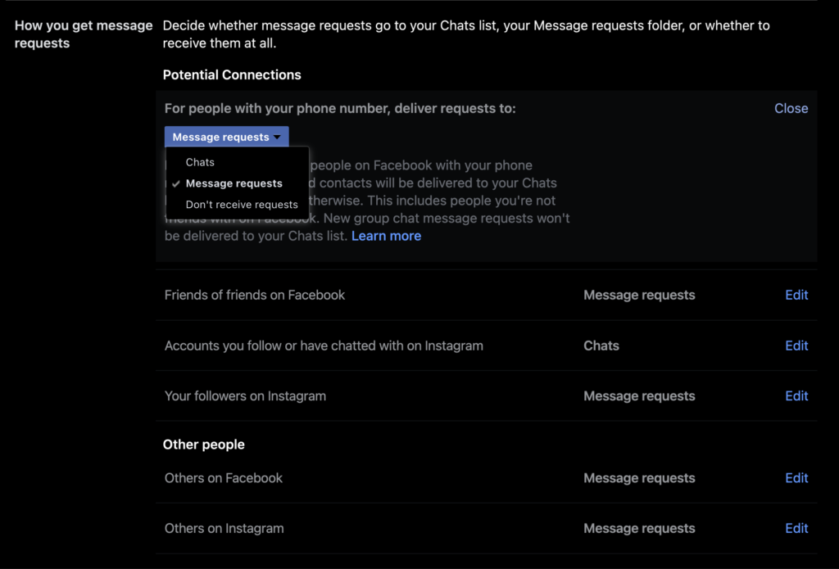The height and width of the screenshot is (569, 839).
Task: Edit Your followers on Instagram setting
Action: 796,395
